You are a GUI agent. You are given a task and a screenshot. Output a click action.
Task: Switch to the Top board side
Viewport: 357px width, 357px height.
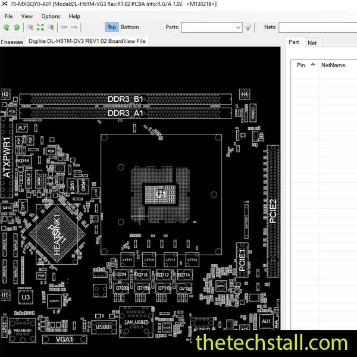(x=112, y=27)
